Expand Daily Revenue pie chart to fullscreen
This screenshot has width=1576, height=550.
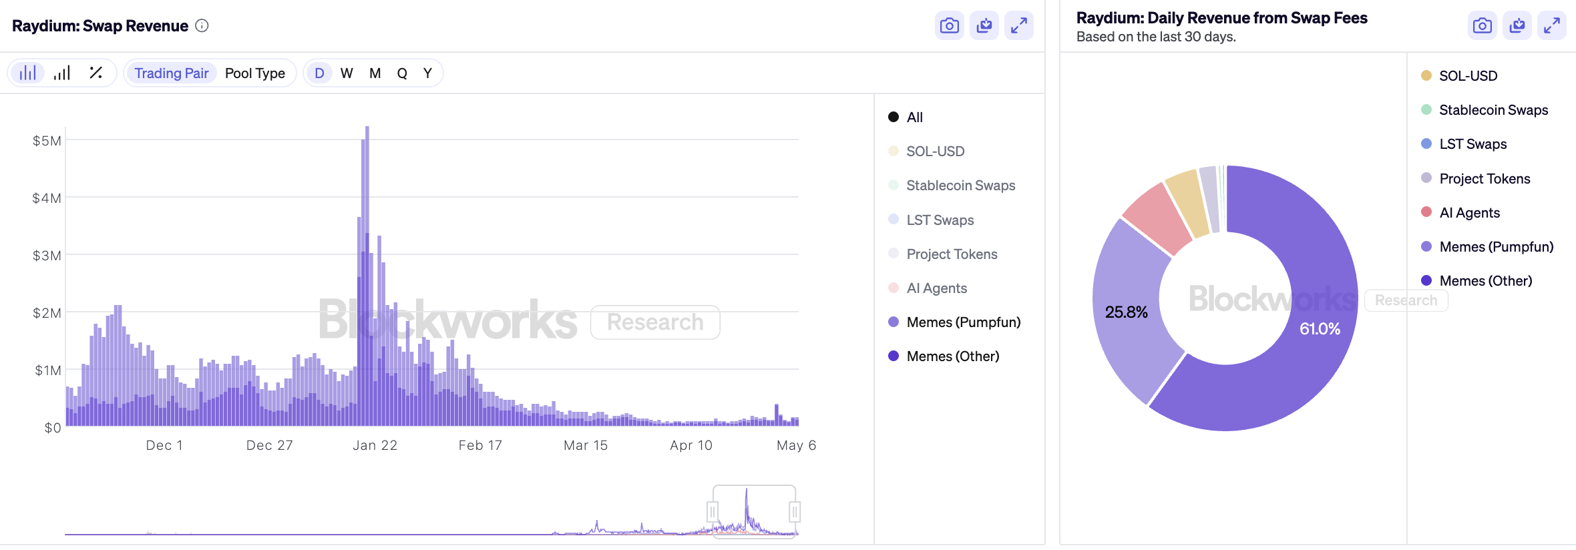pos(1551,26)
